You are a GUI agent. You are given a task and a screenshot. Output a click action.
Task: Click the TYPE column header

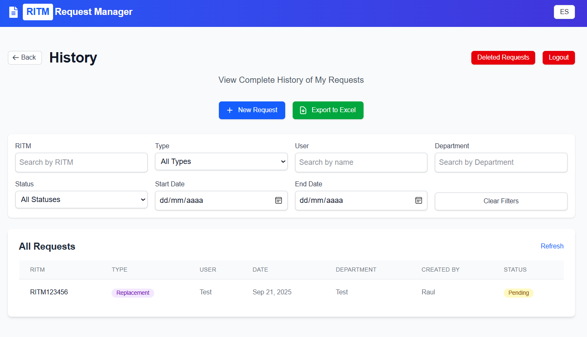[119, 270]
